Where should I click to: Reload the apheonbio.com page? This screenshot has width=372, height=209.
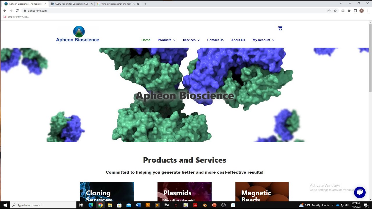(x=17, y=10)
